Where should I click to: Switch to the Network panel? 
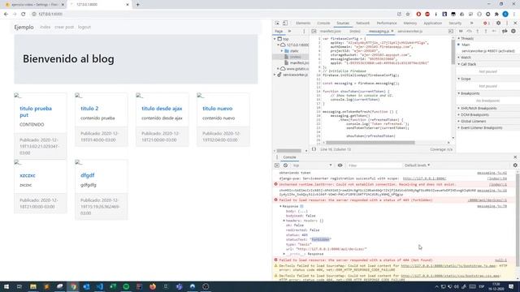[x=362, y=24]
